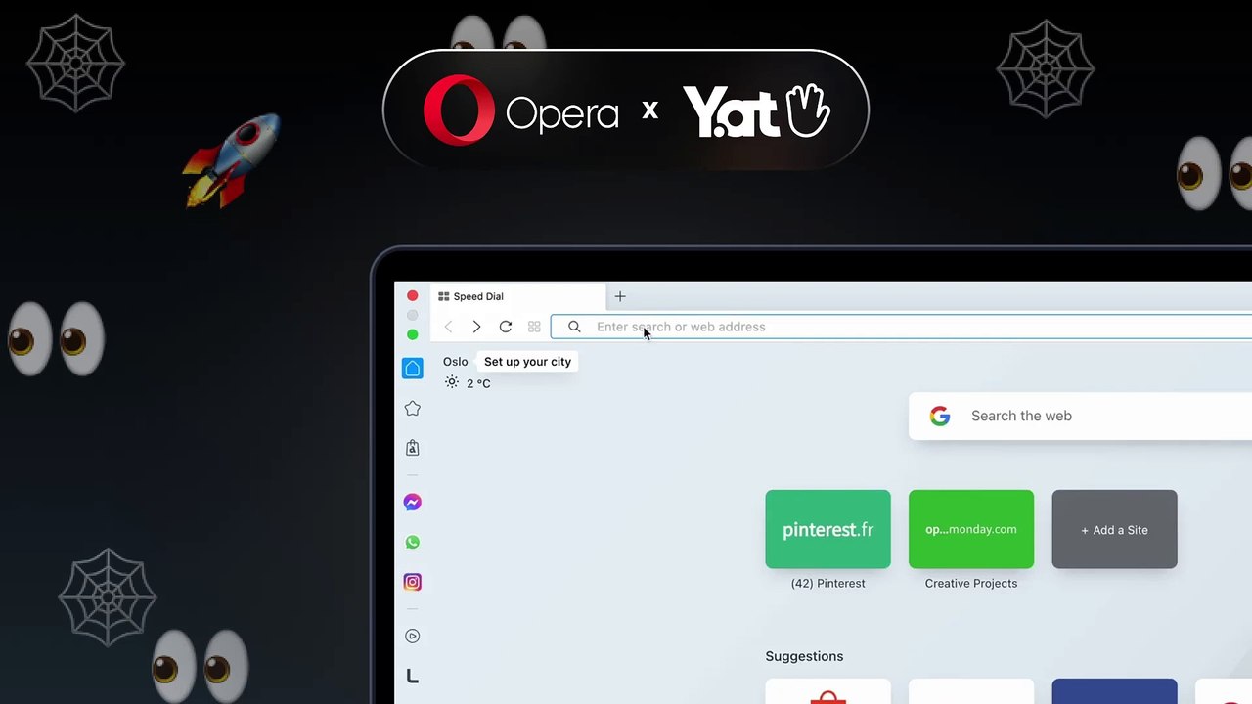Click Set up your city button
The width and height of the screenshot is (1252, 704).
527,362
